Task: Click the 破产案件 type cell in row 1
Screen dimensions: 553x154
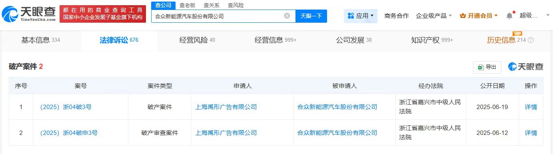Action: [160, 107]
